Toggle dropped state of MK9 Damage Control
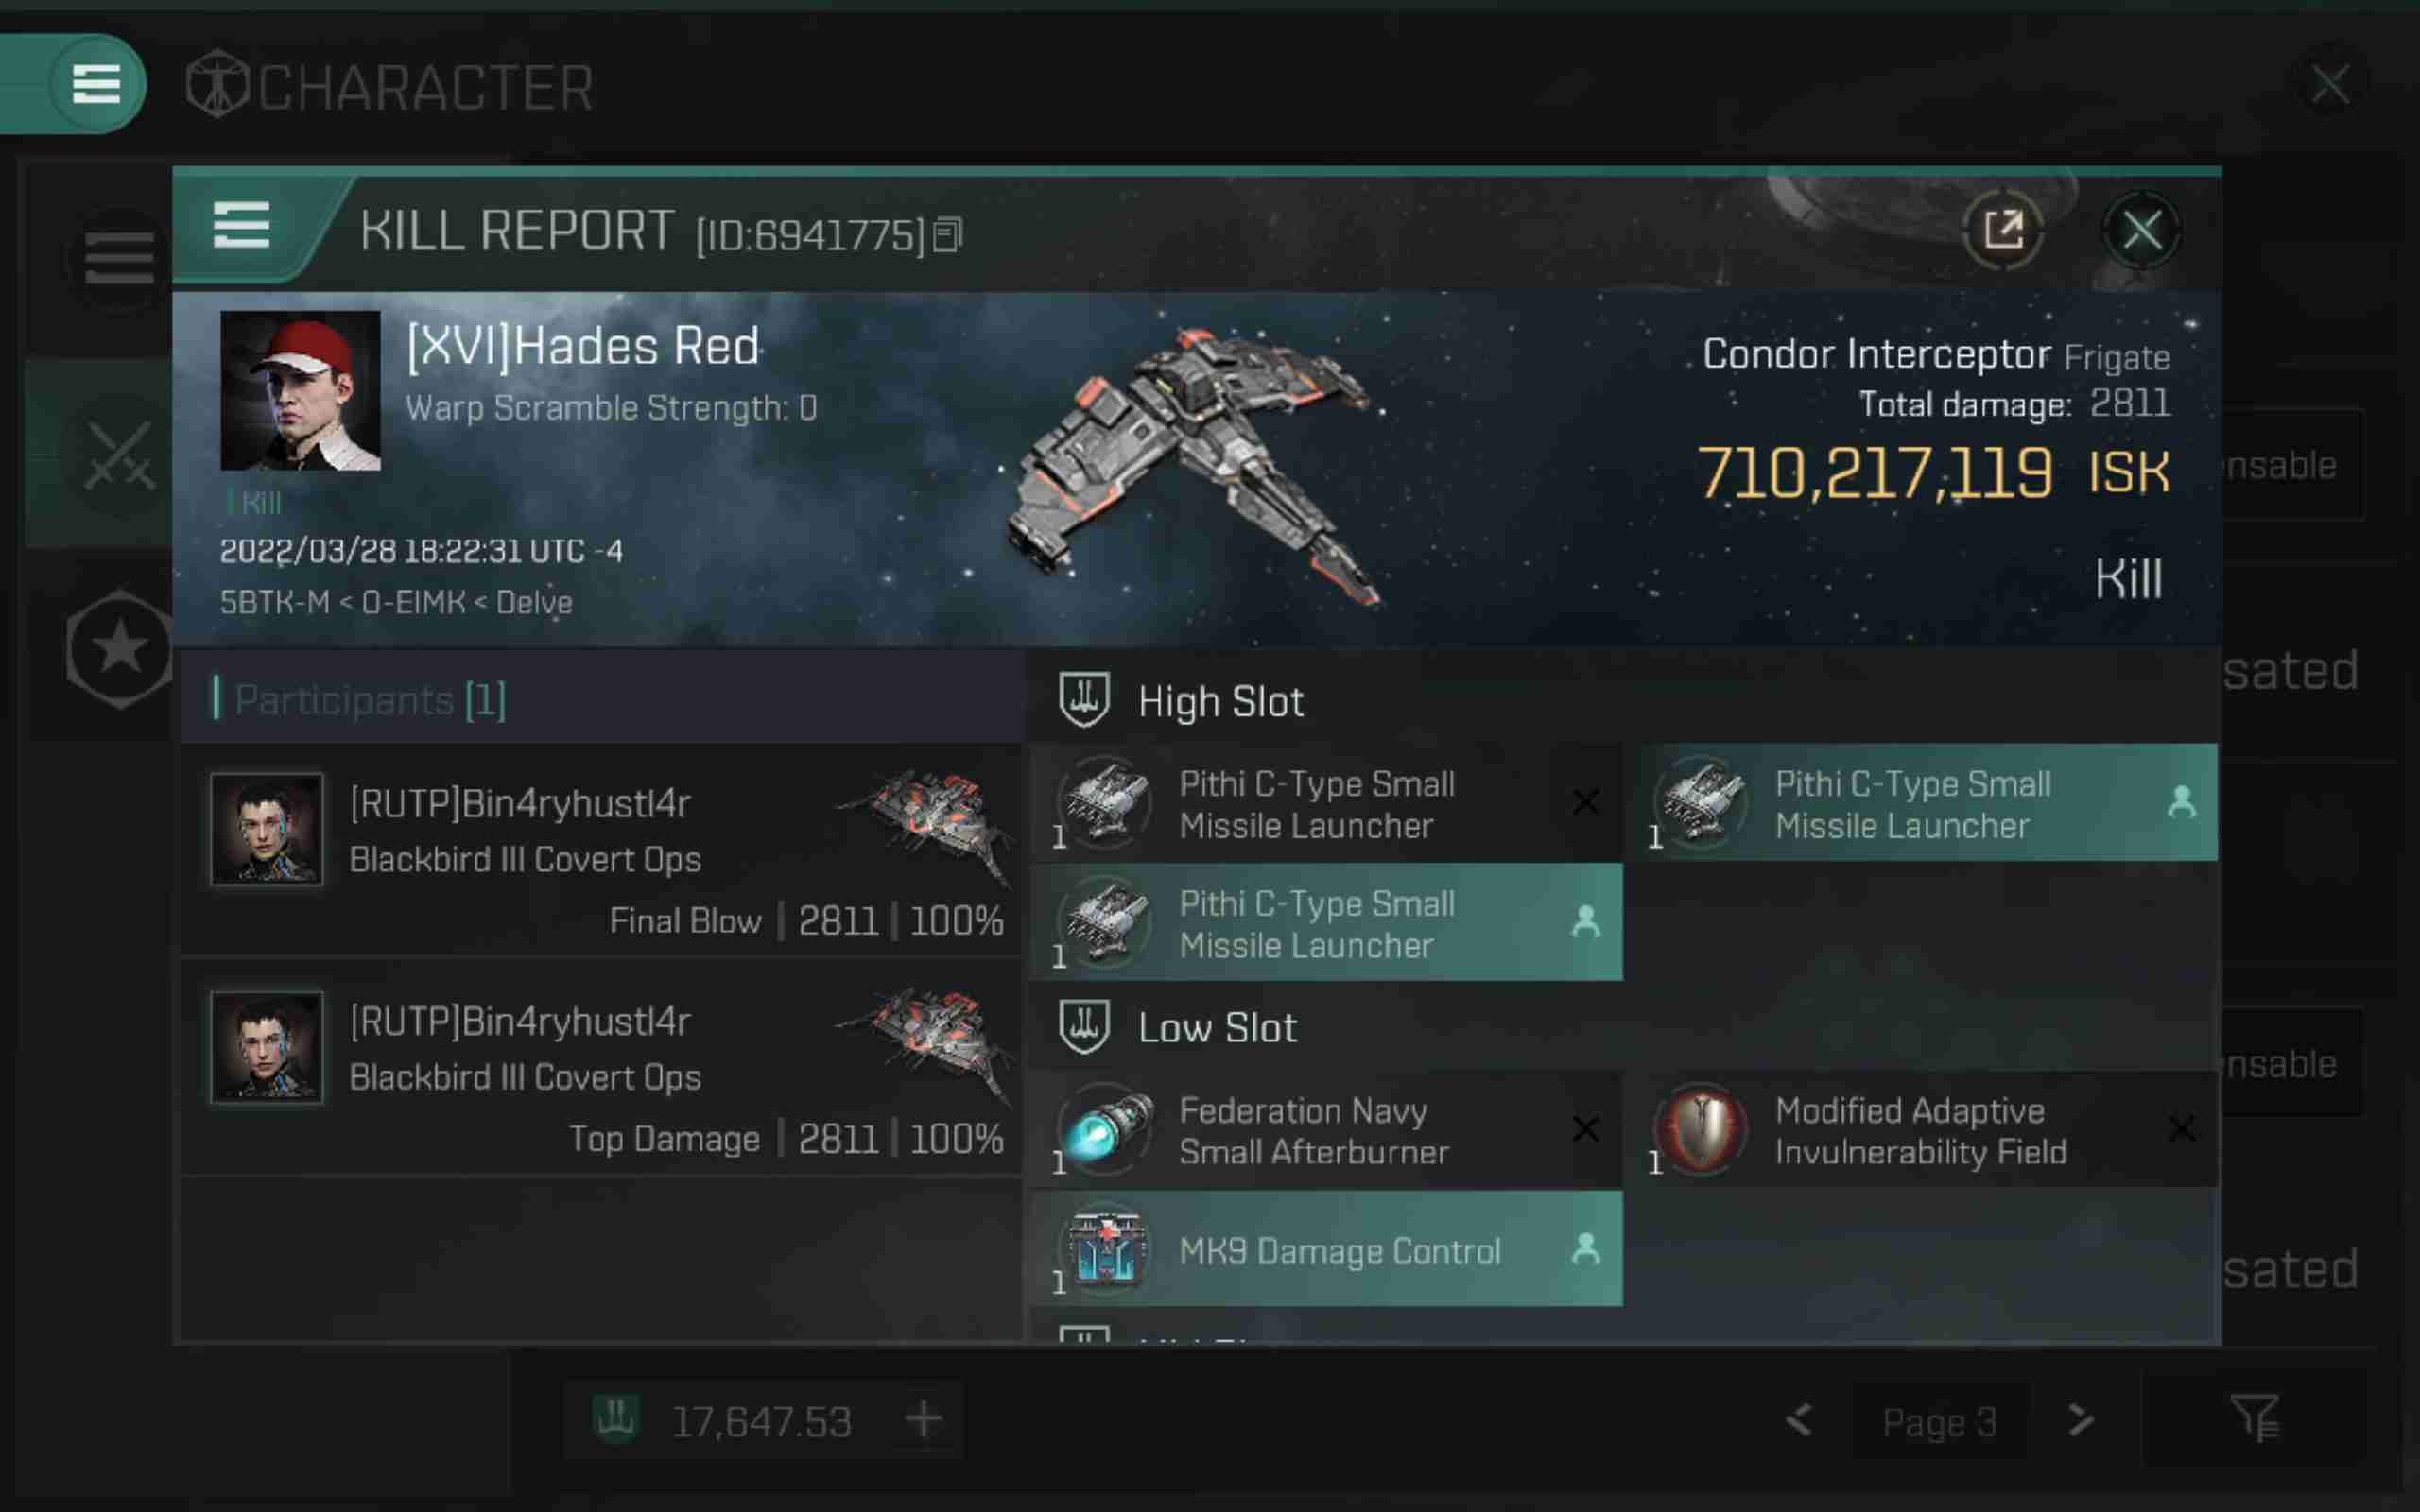The width and height of the screenshot is (2420, 1512). (1583, 1251)
